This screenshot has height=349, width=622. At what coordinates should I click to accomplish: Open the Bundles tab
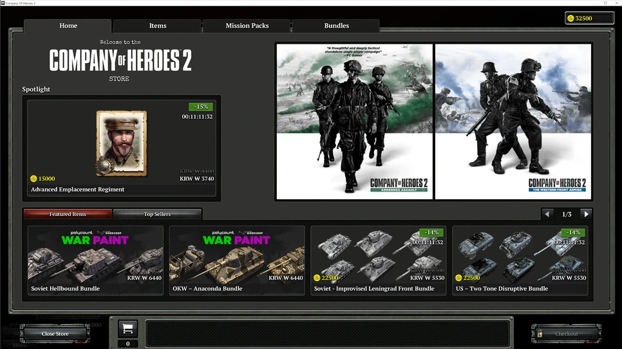point(336,26)
